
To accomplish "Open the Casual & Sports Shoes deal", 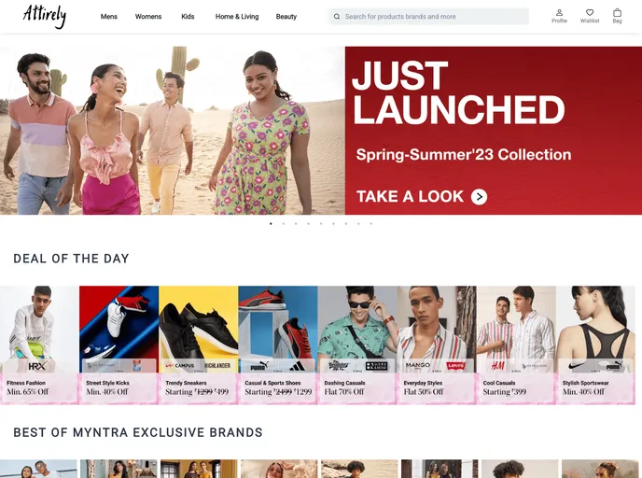I will pos(277,344).
